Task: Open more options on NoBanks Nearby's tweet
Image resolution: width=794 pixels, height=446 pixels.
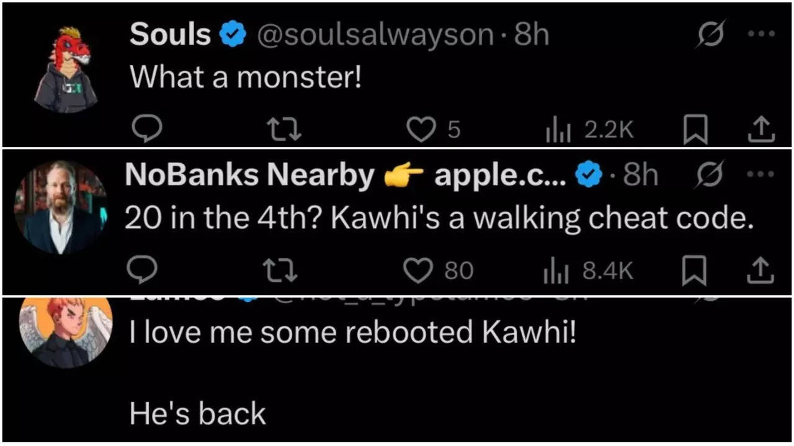Action: click(761, 175)
